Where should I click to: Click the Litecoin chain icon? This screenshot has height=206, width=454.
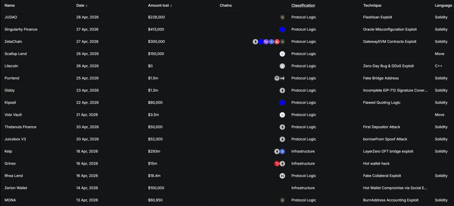pos(282,66)
